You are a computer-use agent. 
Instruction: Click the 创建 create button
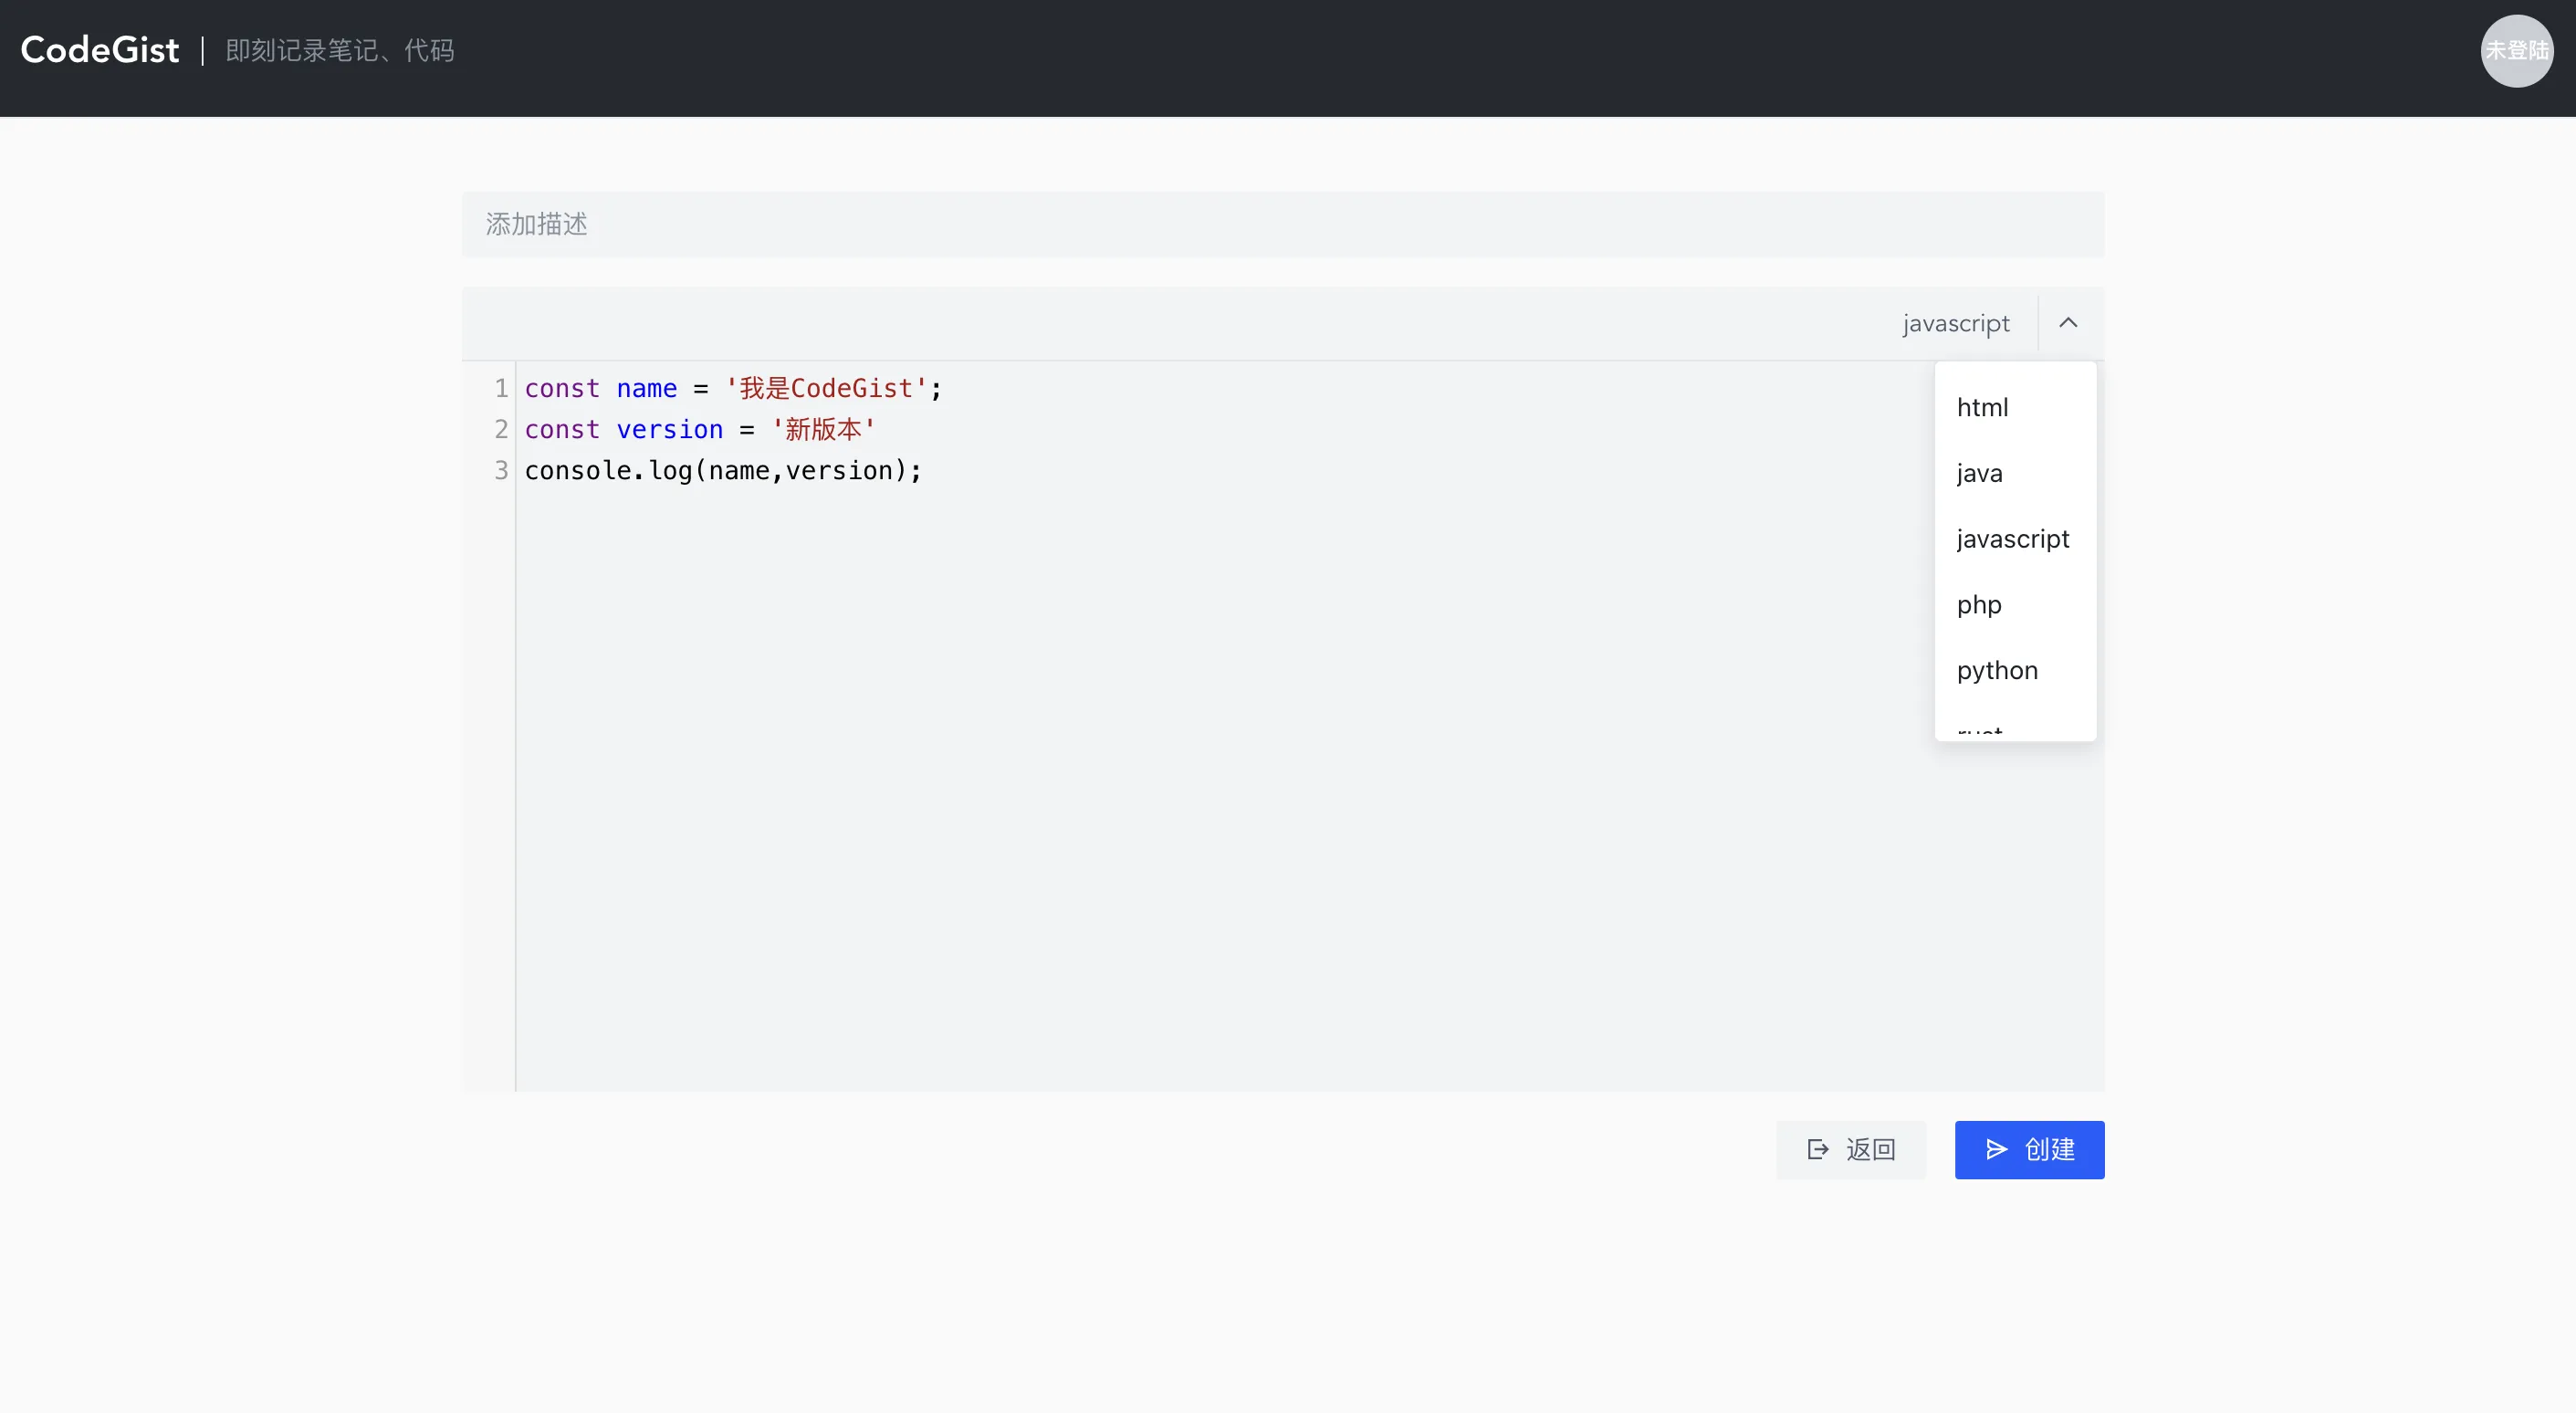2029,1149
